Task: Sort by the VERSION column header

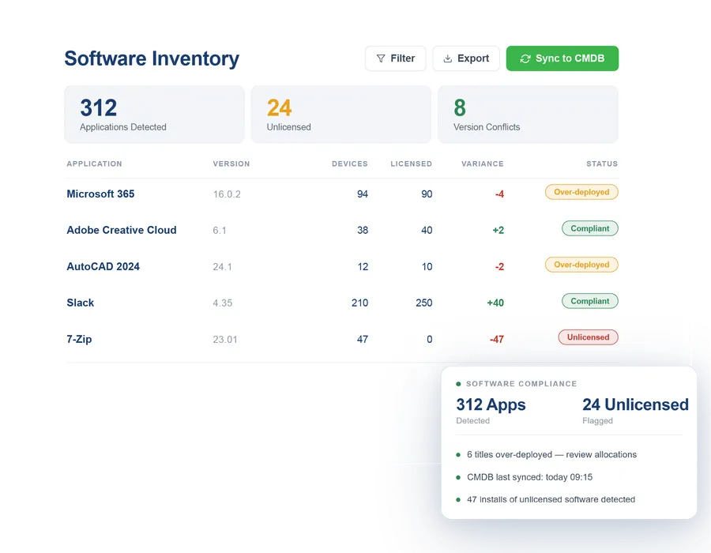Action: pyautogui.click(x=231, y=164)
